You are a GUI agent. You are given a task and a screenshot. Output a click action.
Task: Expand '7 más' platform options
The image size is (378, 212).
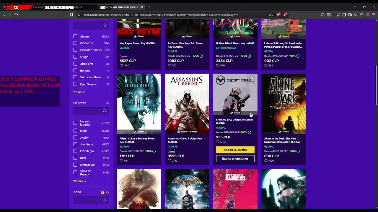click(79, 92)
